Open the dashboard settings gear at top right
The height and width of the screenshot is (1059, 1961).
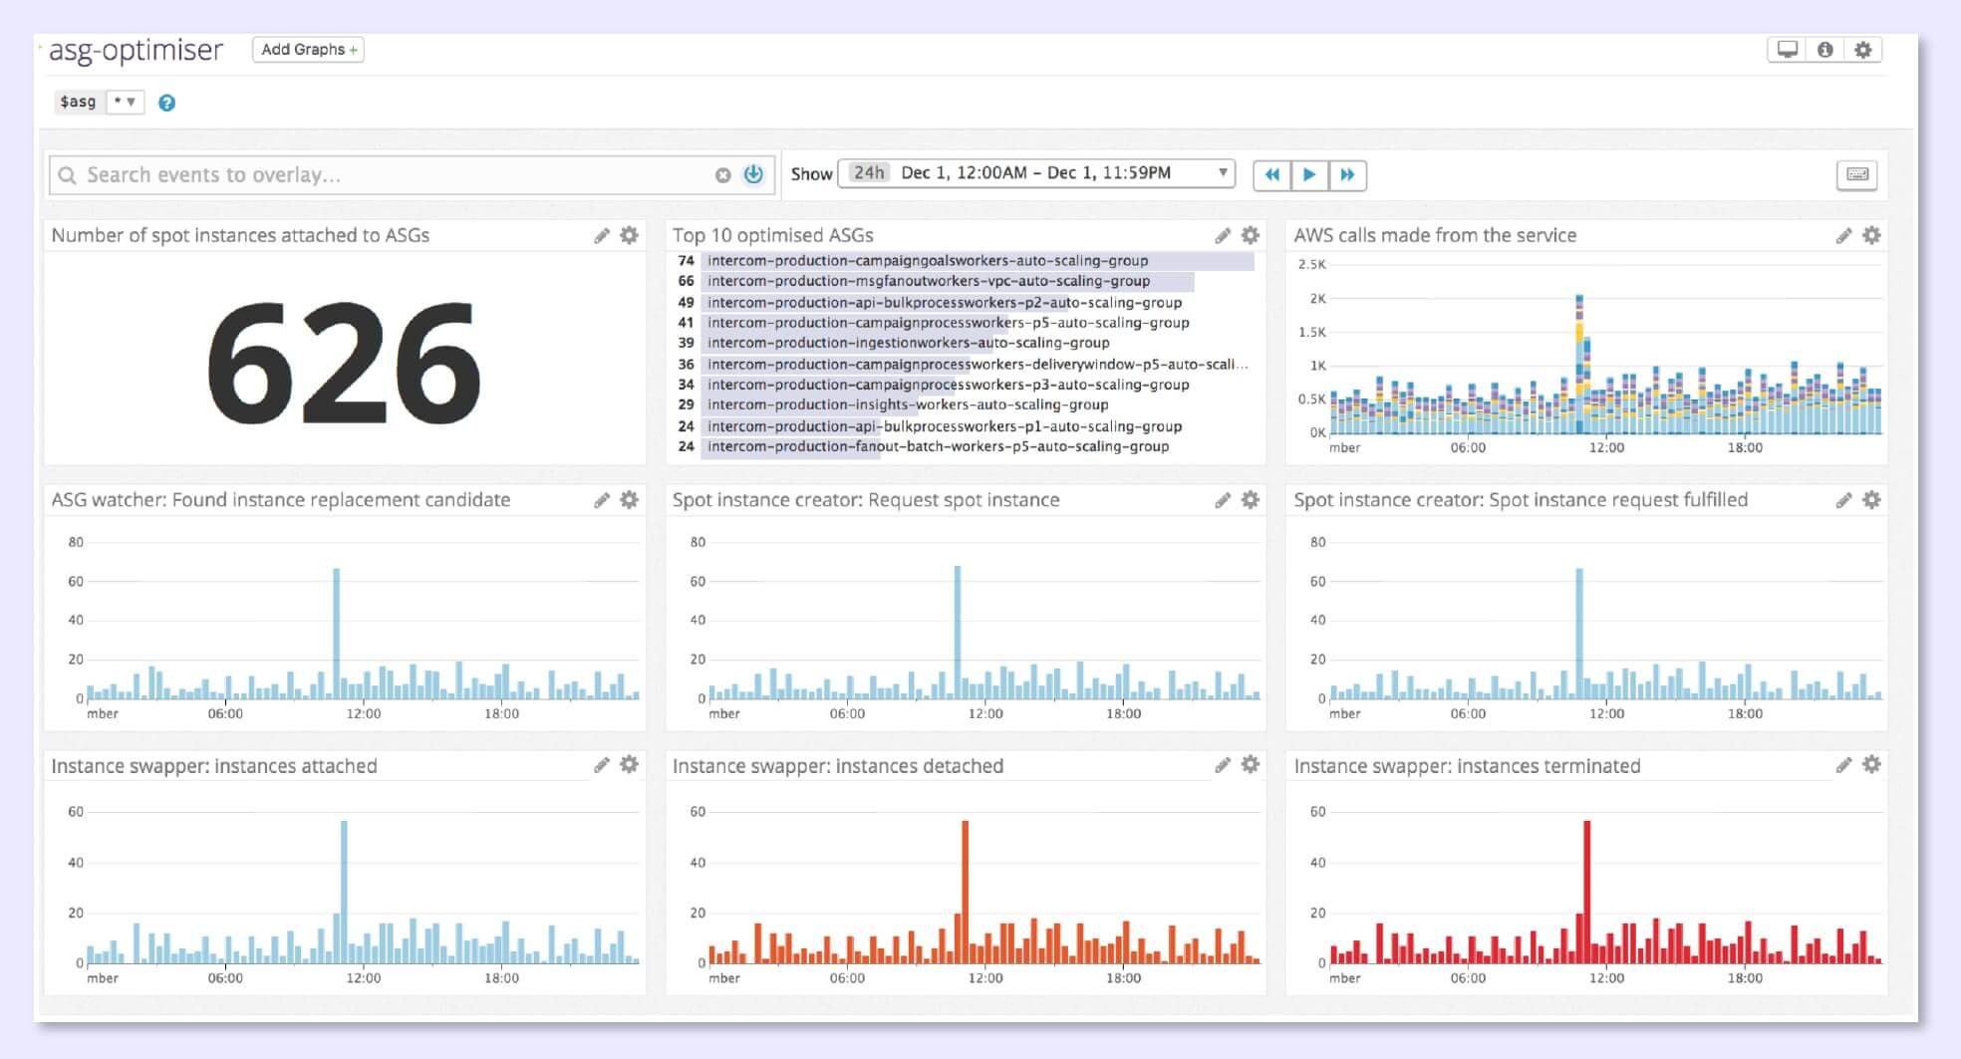[x=1863, y=50]
